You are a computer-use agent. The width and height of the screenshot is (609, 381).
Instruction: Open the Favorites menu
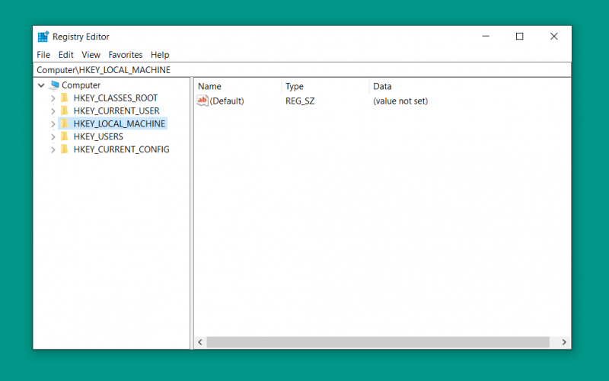coord(125,55)
